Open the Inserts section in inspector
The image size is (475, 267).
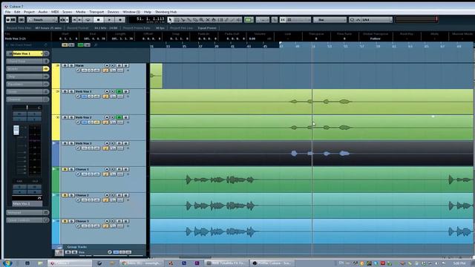(x=24, y=69)
